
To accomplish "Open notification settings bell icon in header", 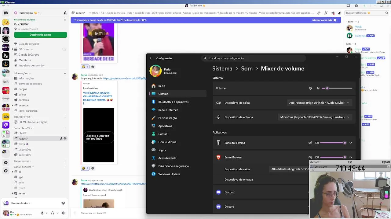I will coord(326,13).
